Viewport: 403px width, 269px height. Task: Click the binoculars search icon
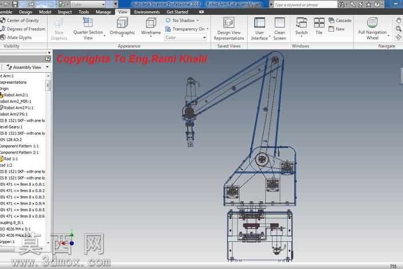pyautogui.click(x=341, y=5)
